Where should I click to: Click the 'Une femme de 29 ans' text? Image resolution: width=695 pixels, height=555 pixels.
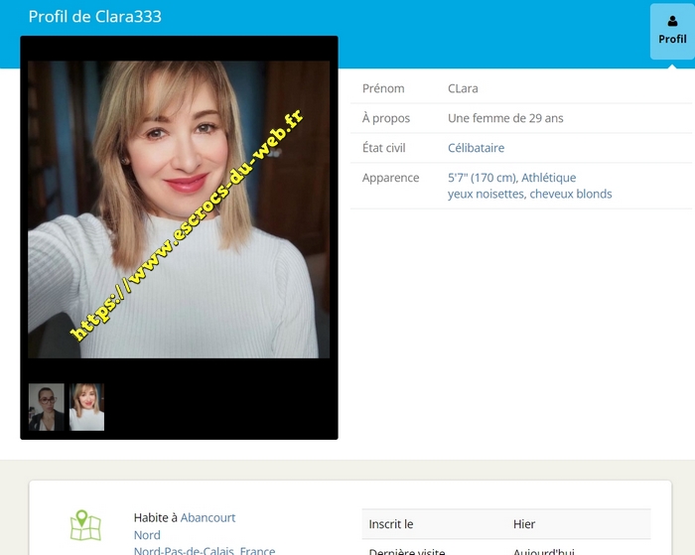505,118
